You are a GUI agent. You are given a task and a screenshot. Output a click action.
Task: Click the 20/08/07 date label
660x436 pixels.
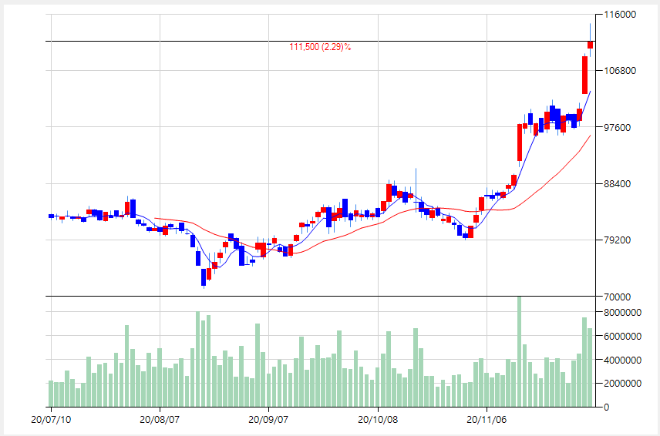[160, 420]
